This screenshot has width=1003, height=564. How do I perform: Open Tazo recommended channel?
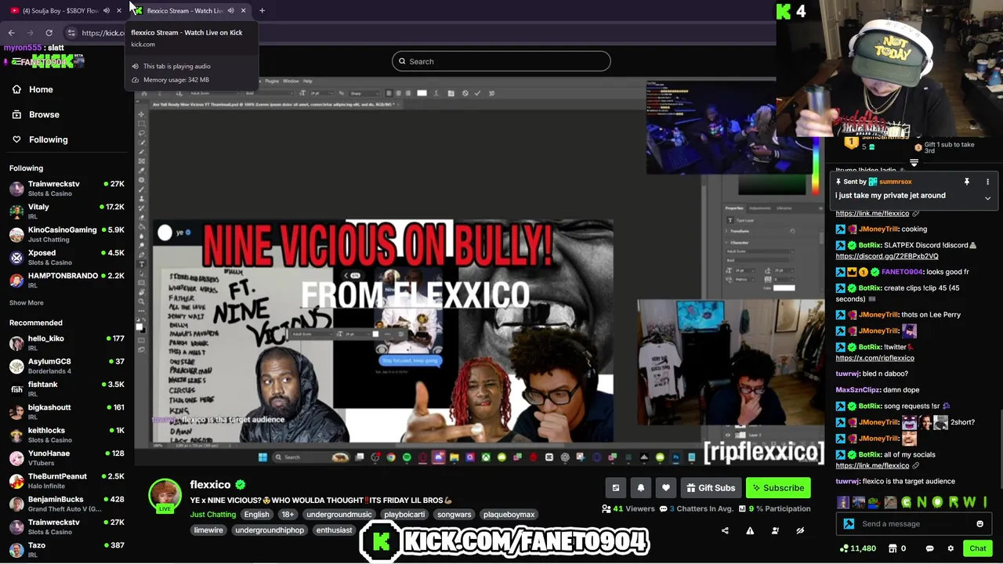pos(67,549)
